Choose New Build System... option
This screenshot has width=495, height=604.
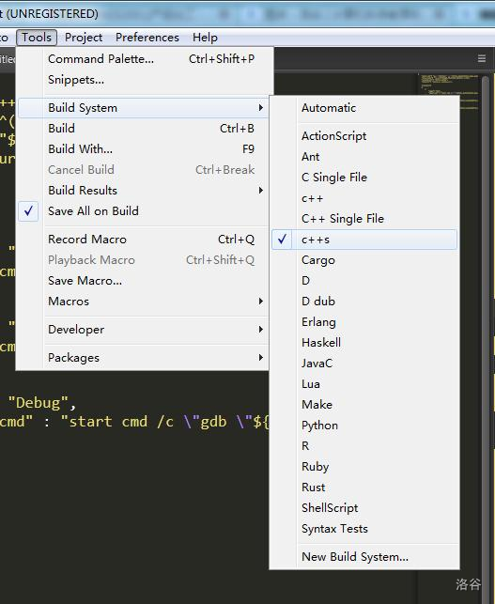click(364, 557)
